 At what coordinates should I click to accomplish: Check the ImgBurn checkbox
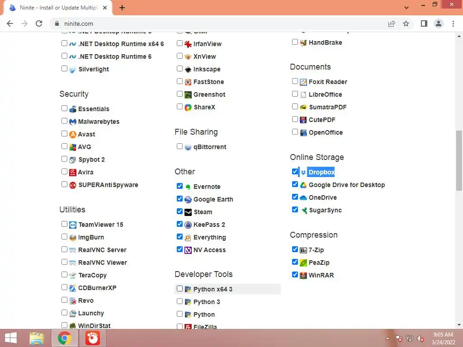coord(64,237)
